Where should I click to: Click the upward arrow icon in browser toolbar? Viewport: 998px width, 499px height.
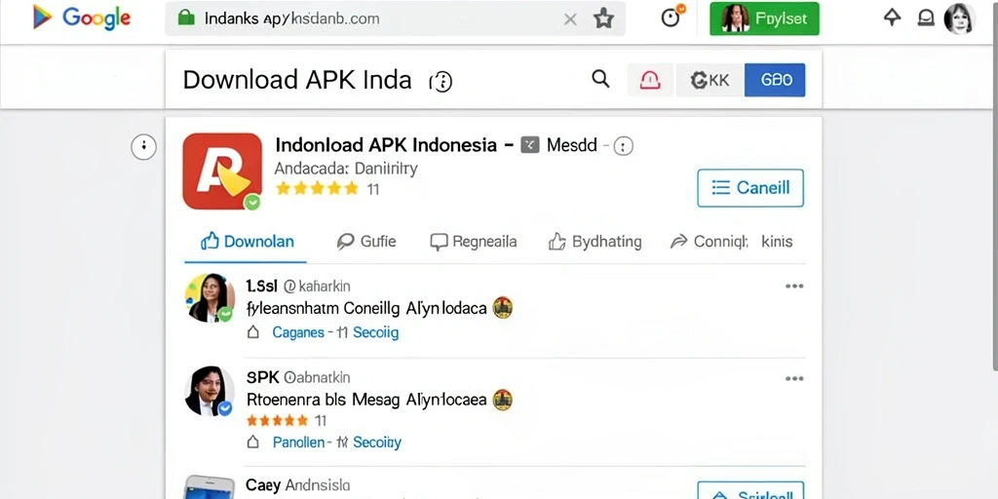click(x=893, y=18)
